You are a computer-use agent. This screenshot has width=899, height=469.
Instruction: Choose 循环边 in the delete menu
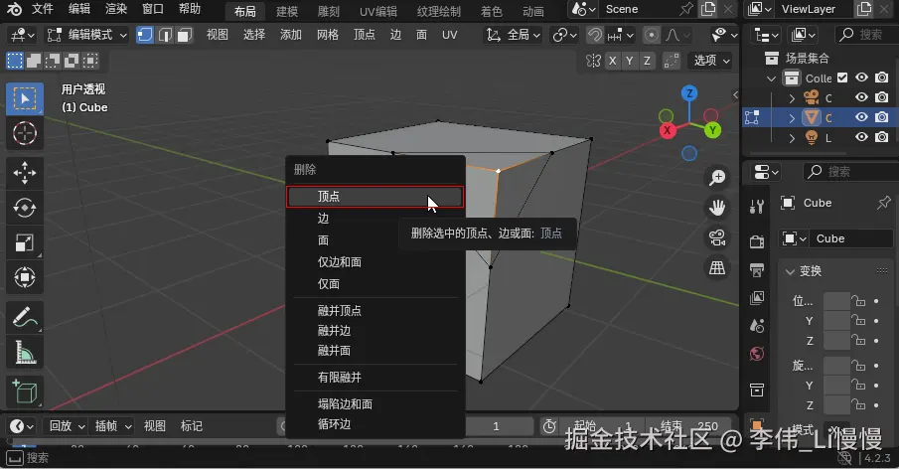click(375, 424)
